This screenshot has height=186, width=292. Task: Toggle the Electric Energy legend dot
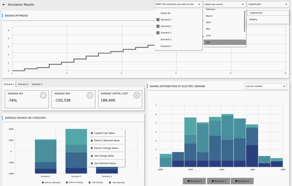(67, 182)
